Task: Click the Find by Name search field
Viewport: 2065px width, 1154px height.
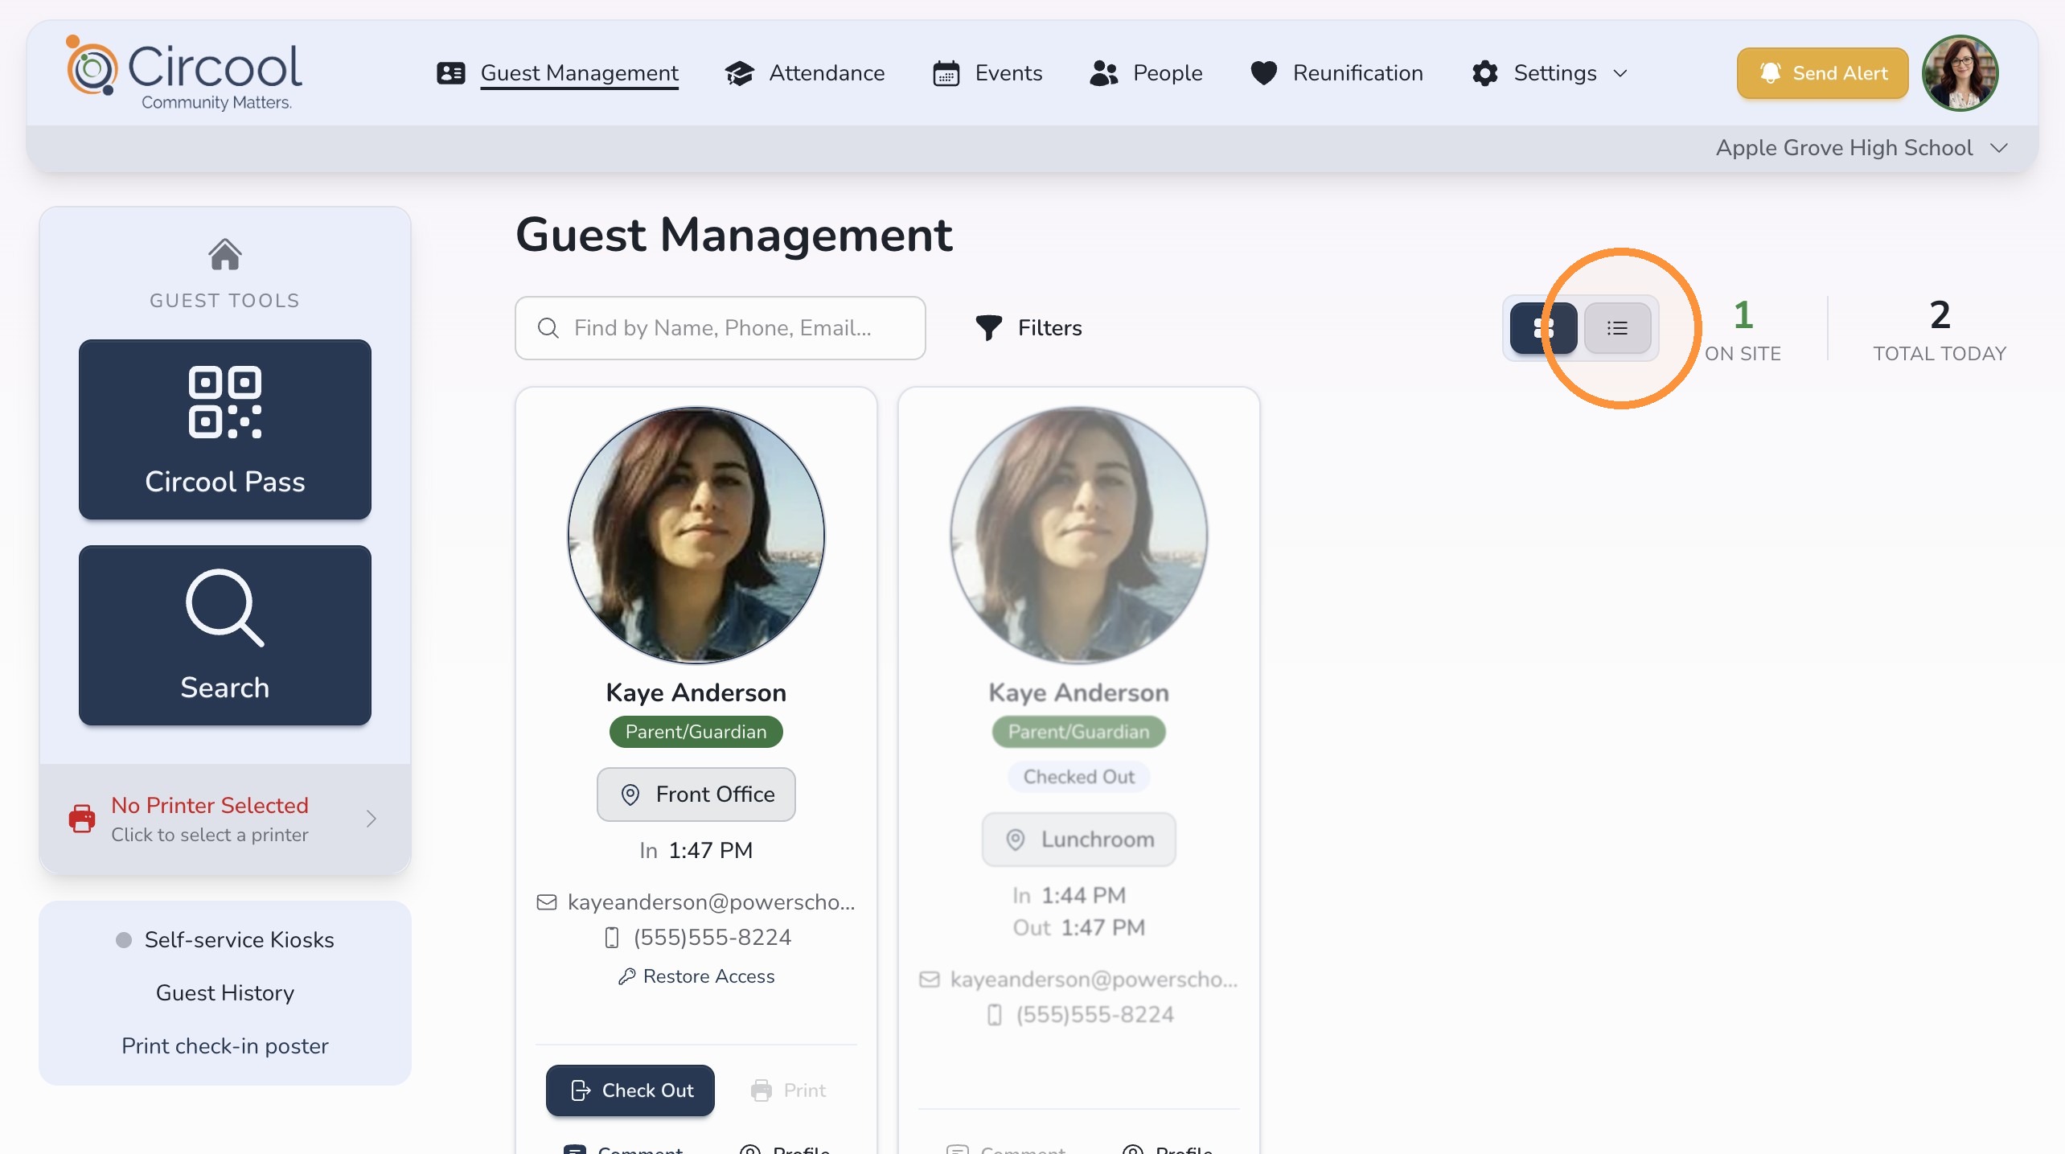Action: [x=720, y=328]
